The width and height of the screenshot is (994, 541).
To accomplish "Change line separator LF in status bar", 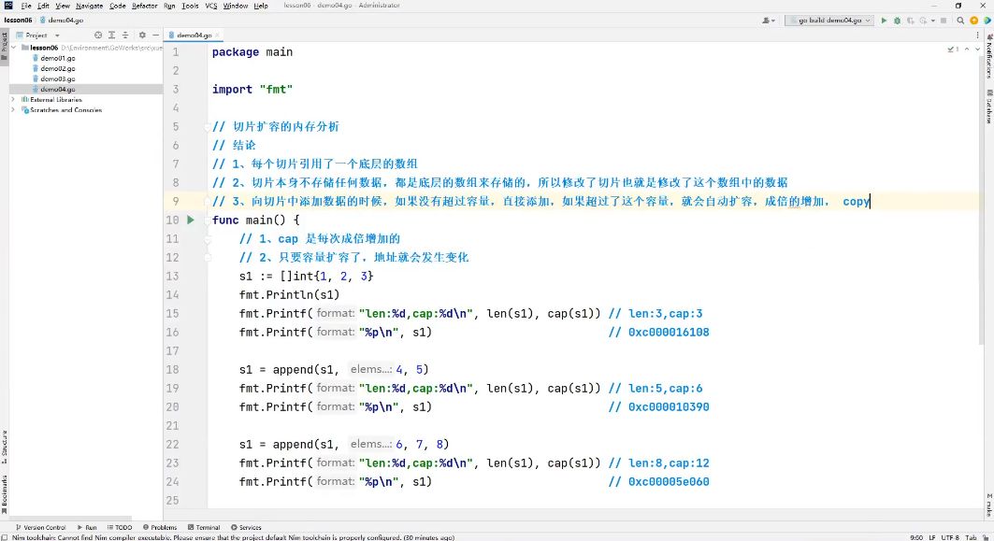I will (x=932, y=537).
